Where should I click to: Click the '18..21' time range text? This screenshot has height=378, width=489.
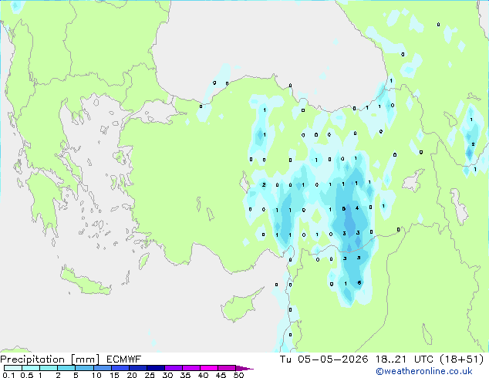[x=390, y=359]
